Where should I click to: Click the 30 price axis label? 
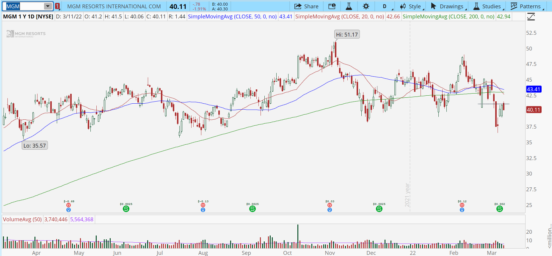tap(529, 174)
